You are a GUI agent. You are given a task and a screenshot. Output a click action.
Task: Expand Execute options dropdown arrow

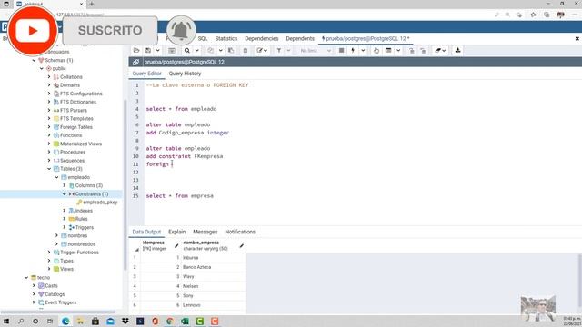click(363, 51)
